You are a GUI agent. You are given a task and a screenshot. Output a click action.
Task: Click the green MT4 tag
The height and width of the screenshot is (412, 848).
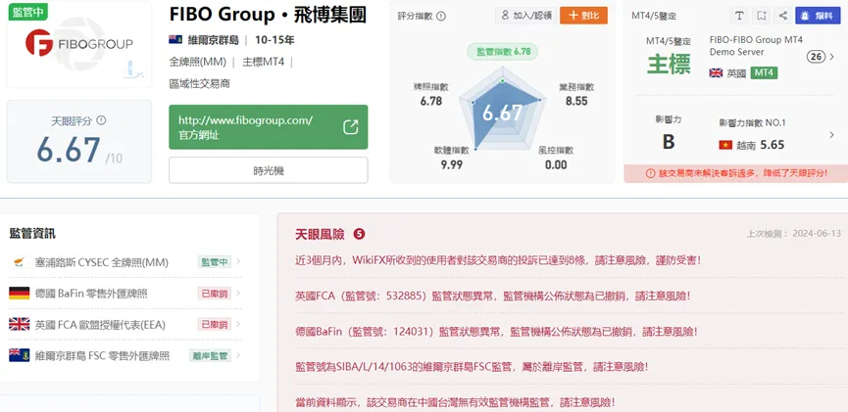[764, 72]
